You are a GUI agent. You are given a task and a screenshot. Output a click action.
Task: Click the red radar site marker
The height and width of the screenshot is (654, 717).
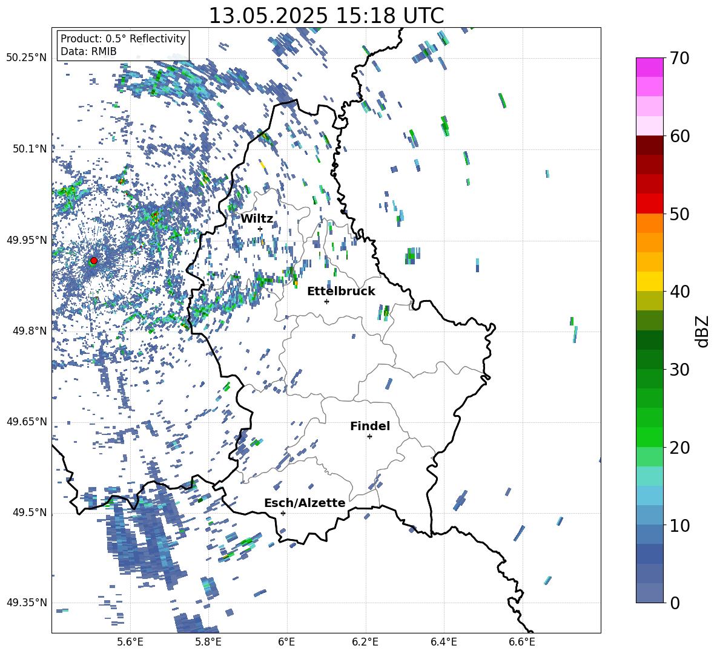(x=94, y=260)
